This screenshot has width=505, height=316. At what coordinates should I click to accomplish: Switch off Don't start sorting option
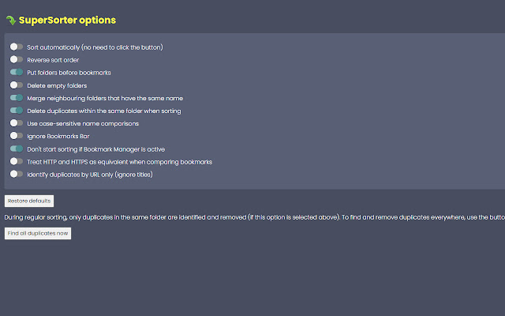click(x=17, y=149)
